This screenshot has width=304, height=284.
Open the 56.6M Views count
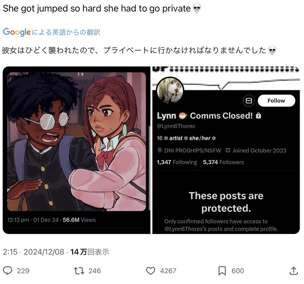pos(79,220)
